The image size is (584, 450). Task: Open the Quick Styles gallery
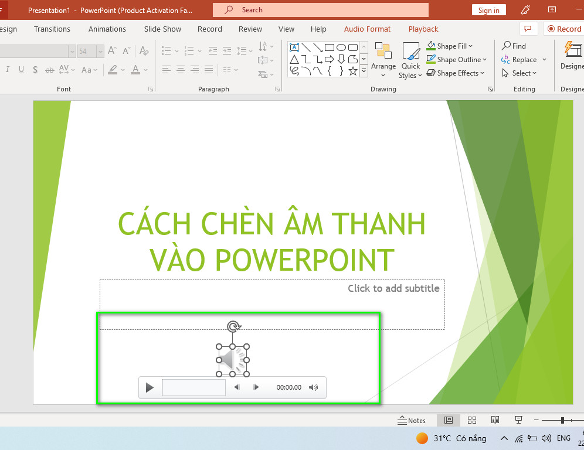tap(410, 60)
